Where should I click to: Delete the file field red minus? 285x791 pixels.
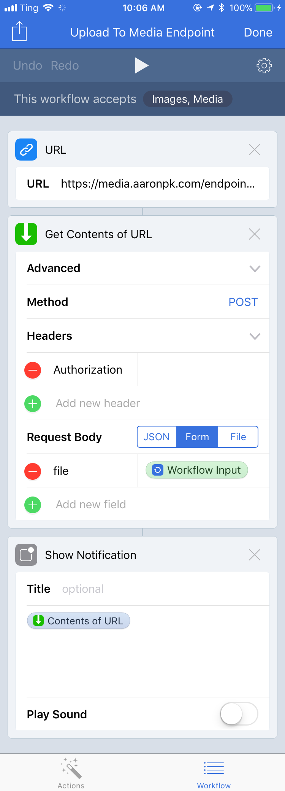(33, 471)
